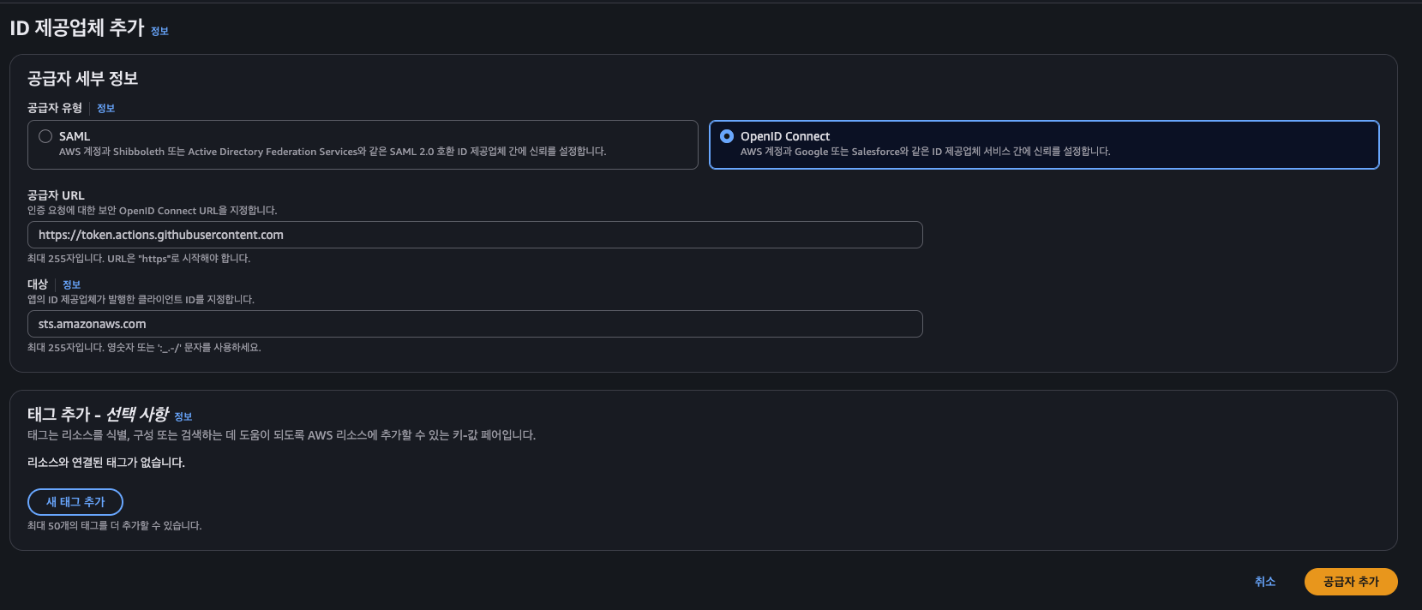Click the 공급자 세부 정보 section heading

[82, 79]
